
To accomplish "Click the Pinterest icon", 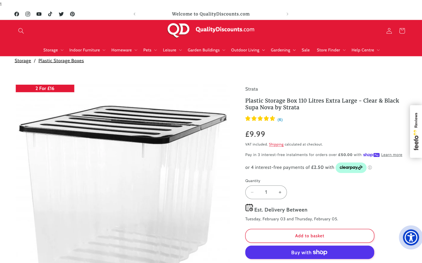I will tap(72, 14).
